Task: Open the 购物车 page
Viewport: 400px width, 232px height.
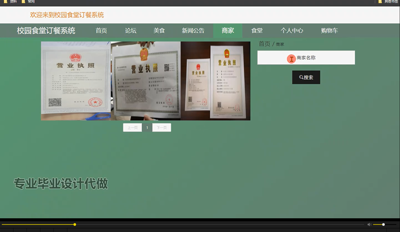Action: 329,30
